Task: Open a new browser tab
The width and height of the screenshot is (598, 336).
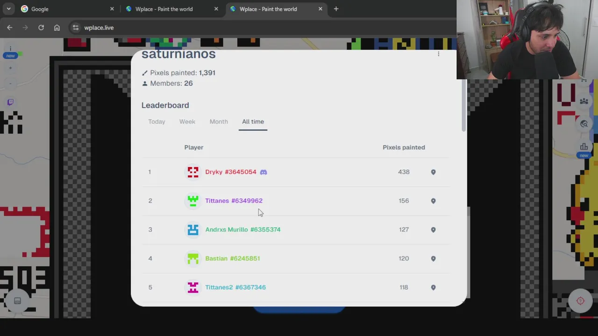Action: (x=336, y=9)
